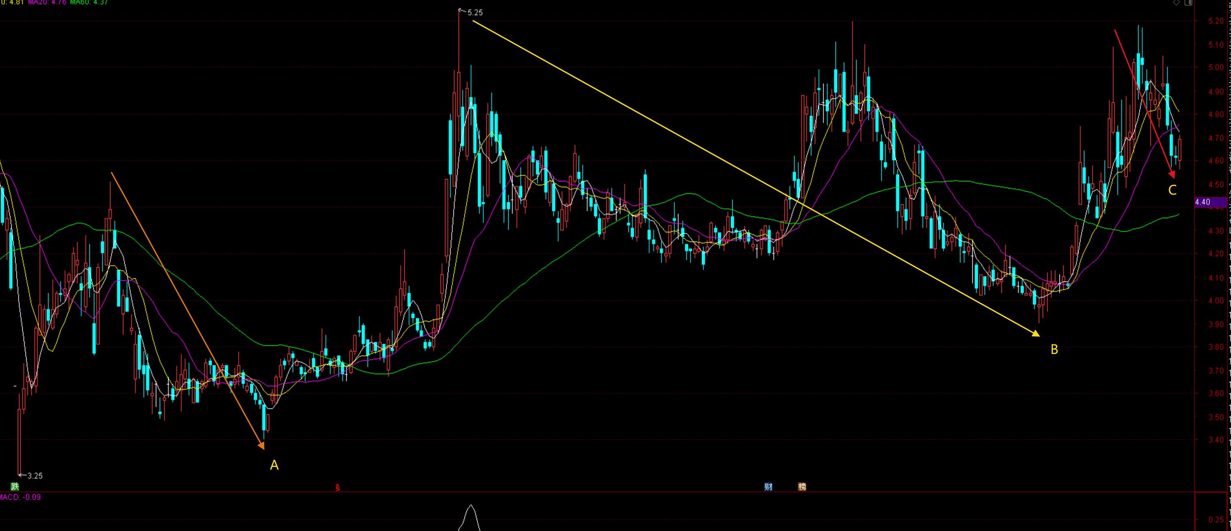Click the purple 4.40 price tag
This screenshot has height=531, width=1231.
pos(1209,202)
